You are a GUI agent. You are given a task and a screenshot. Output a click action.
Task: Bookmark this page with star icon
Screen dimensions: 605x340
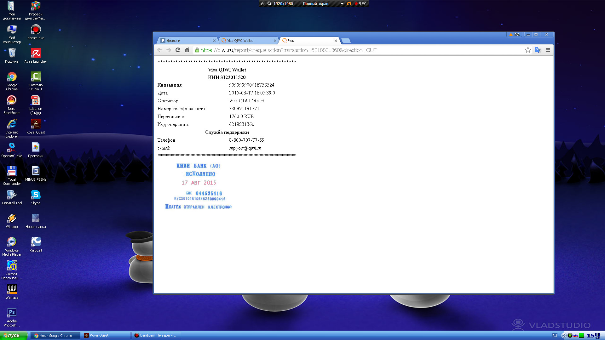tap(528, 50)
